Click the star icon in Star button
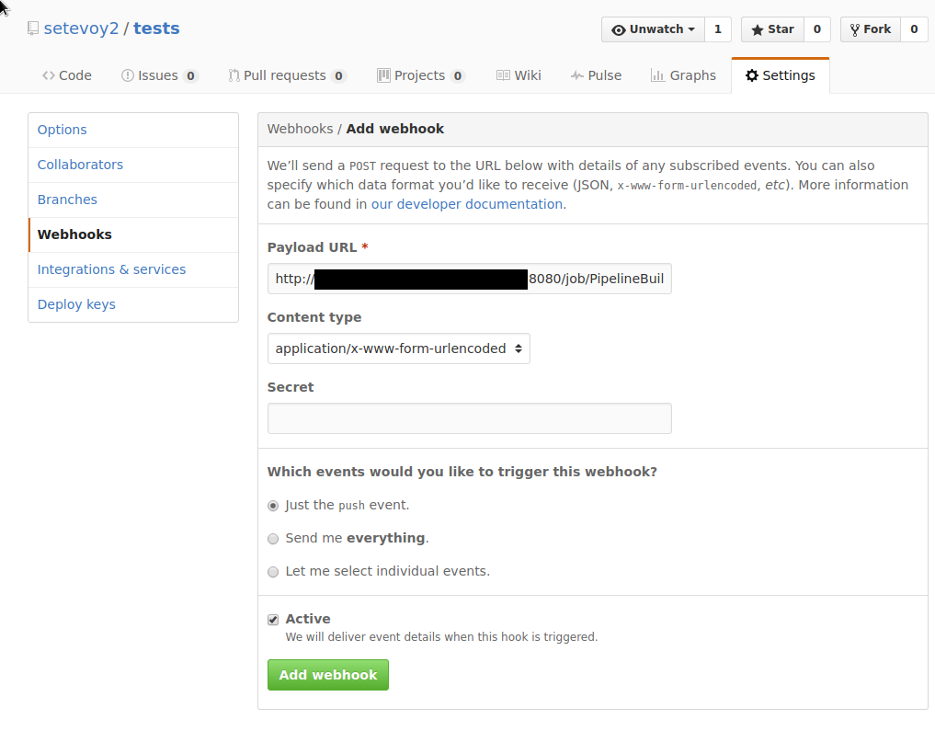The height and width of the screenshot is (731, 935). point(758,29)
